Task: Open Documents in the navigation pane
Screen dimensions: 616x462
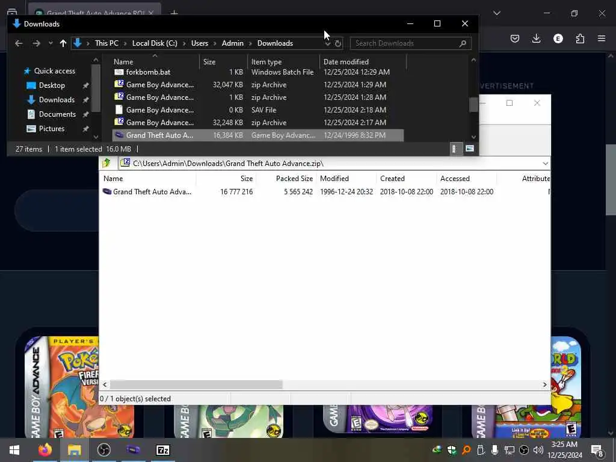Action: click(57, 114)
